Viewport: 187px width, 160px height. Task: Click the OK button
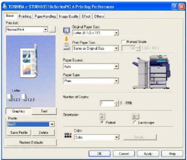pos(99,154)
